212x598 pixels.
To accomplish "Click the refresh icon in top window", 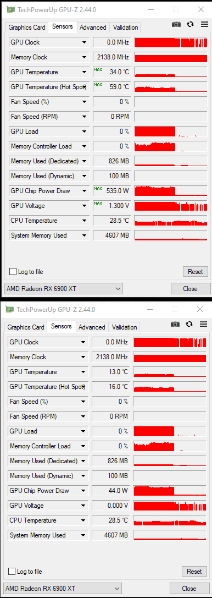I will [x=190, y=24].
